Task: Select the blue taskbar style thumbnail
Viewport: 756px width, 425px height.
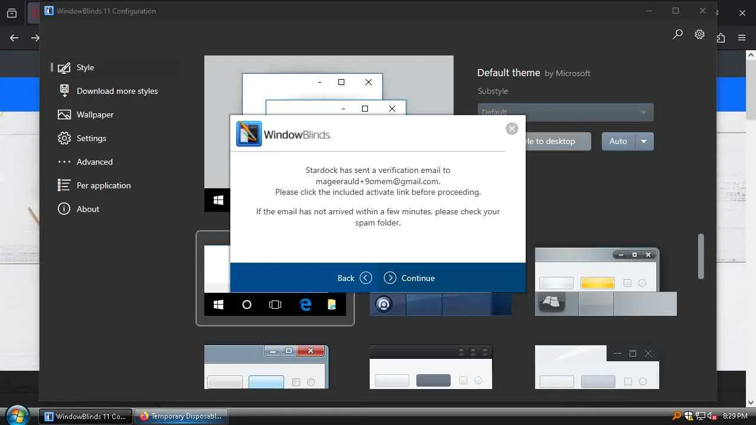Action: (x=441, y=304)
